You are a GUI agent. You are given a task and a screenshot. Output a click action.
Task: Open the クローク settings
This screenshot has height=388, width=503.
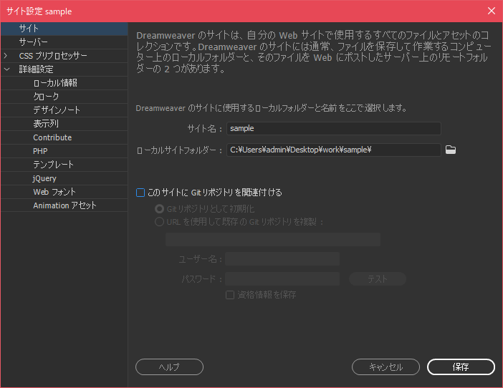(x=64, y=97)
